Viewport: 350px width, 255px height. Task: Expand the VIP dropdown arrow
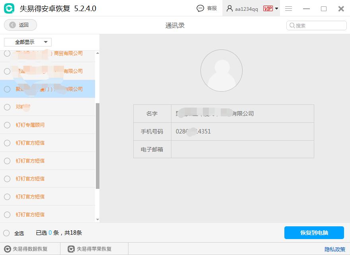pos(277,8)
